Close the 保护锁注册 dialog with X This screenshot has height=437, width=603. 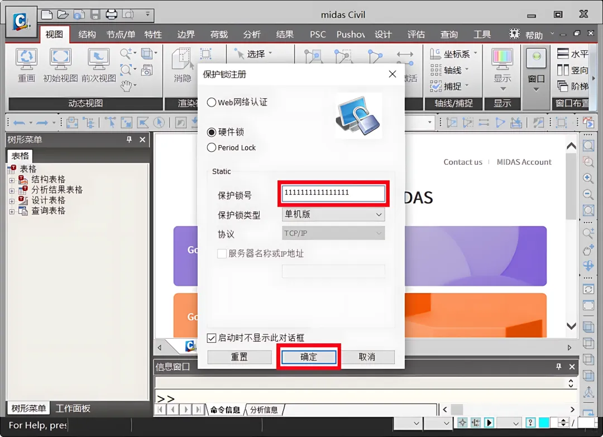click(x=393, y=74)
